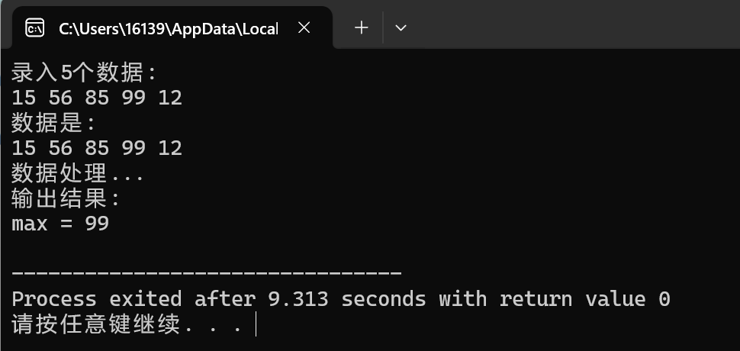This screenshot has height=351, width=740.
Task: Select the C:\Users\16139\AppData\Local tab title
Action: (x=169, y=29)
